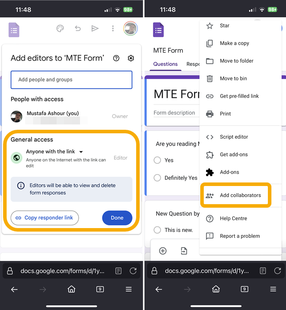Screen dimensions: 286x310
Task: Click green globe general access icon
Action: (x=16, y=158)
